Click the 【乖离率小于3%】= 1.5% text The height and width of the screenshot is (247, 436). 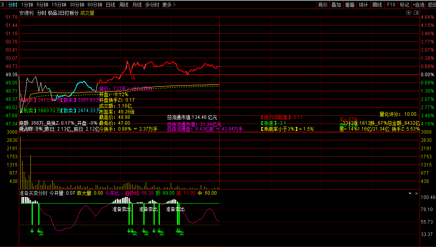pos(287,129)
